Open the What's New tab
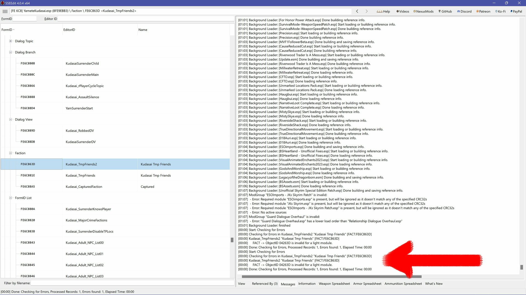Screen dimensions: 526x295 click(434, 284)
